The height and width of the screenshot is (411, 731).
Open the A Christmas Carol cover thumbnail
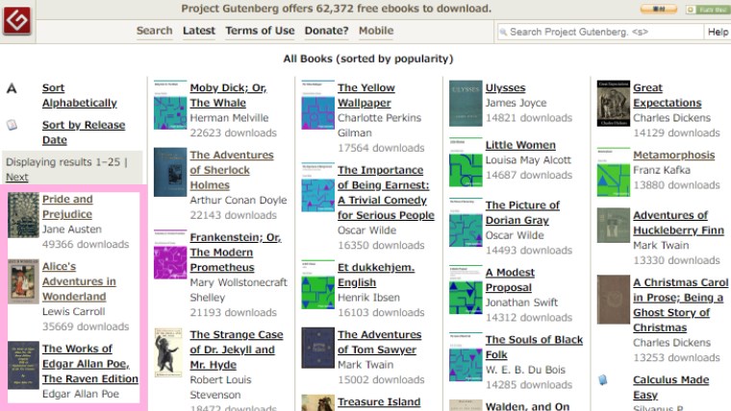point(614,300)
